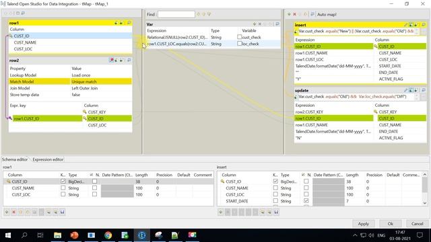The image size is (431, 242).
Task: Show hidden system tray icons chevron
Action: pyautogui.click(x=355, y=235)
